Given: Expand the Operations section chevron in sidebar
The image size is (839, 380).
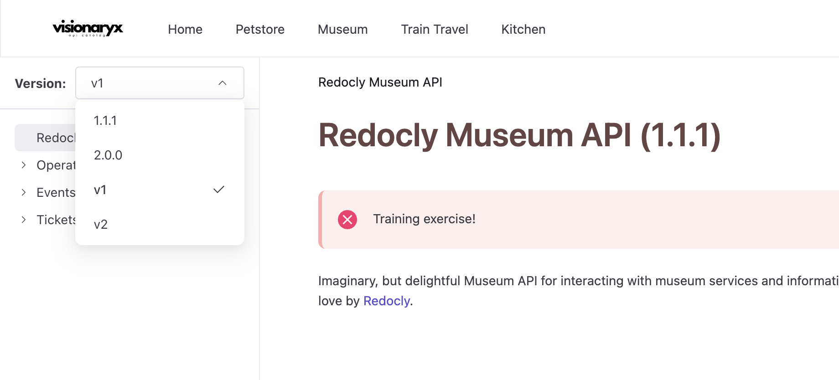Looking at the screenshot, I should click(x=24, y=165).
